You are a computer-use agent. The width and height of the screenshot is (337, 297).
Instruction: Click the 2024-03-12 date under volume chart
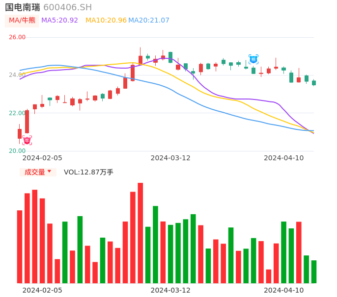tap(170, 291)
